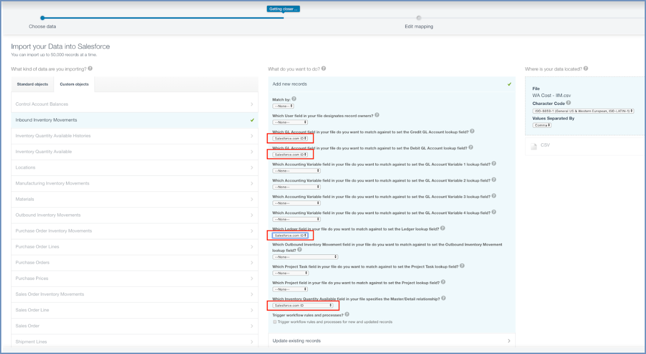The width and height of the screenshot is (646, 354).
Task: Click help icon beside 'What kind of data' question
Action: click(x=90, y=69)
